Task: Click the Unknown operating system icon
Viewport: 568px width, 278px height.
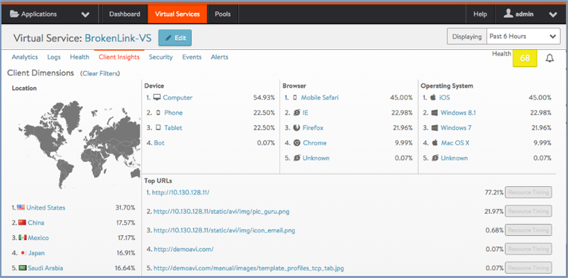Action: pos(435,158)
